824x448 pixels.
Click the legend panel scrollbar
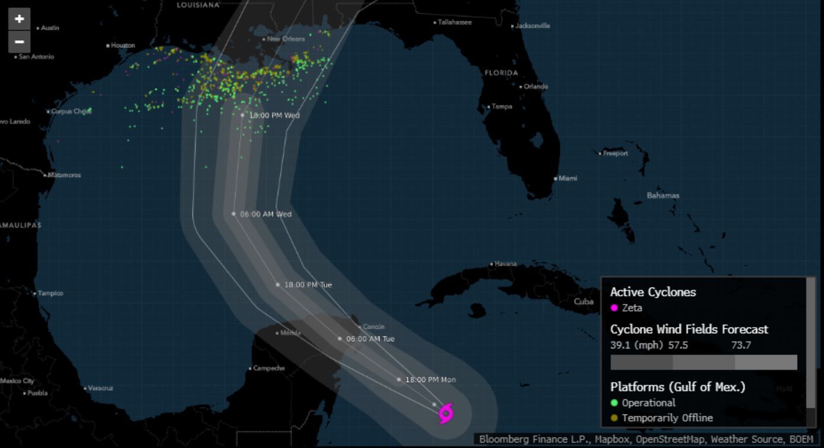pyautogui.click(x=810, y=343)
